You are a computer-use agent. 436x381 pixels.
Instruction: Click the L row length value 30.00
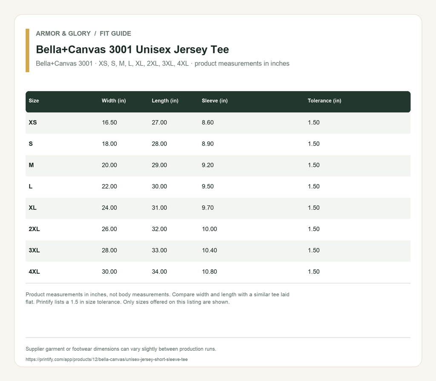[x=159, y=187]
